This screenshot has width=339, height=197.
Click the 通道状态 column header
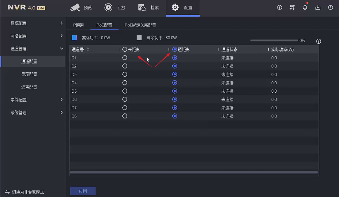pos(229,50)
